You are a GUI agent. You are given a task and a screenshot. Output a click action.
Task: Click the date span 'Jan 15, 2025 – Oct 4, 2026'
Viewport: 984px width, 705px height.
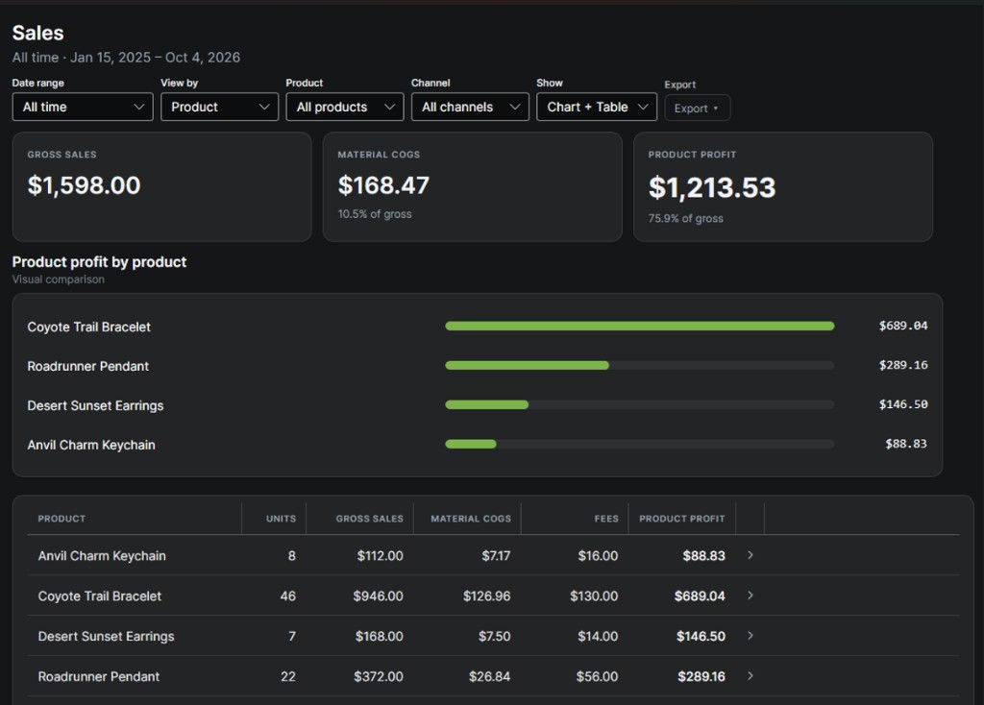(155, 57)
